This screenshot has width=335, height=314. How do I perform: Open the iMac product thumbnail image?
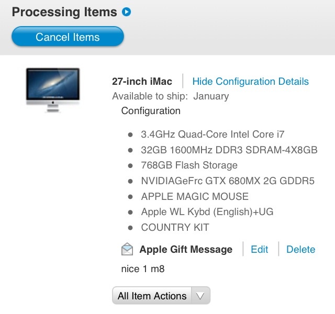(x=53, y=89)
